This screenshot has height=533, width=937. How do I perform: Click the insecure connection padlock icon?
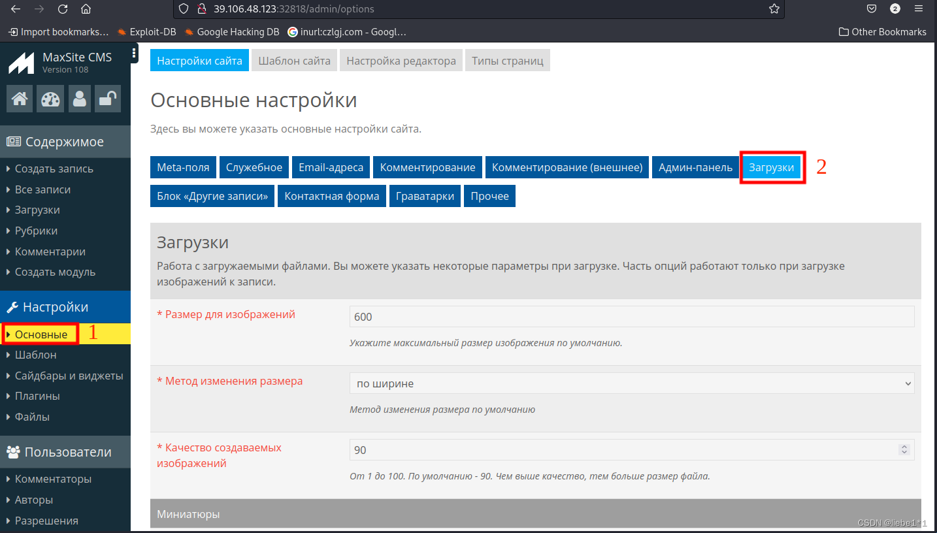202,9
